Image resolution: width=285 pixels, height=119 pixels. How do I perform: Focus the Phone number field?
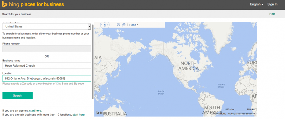(47, 49)
